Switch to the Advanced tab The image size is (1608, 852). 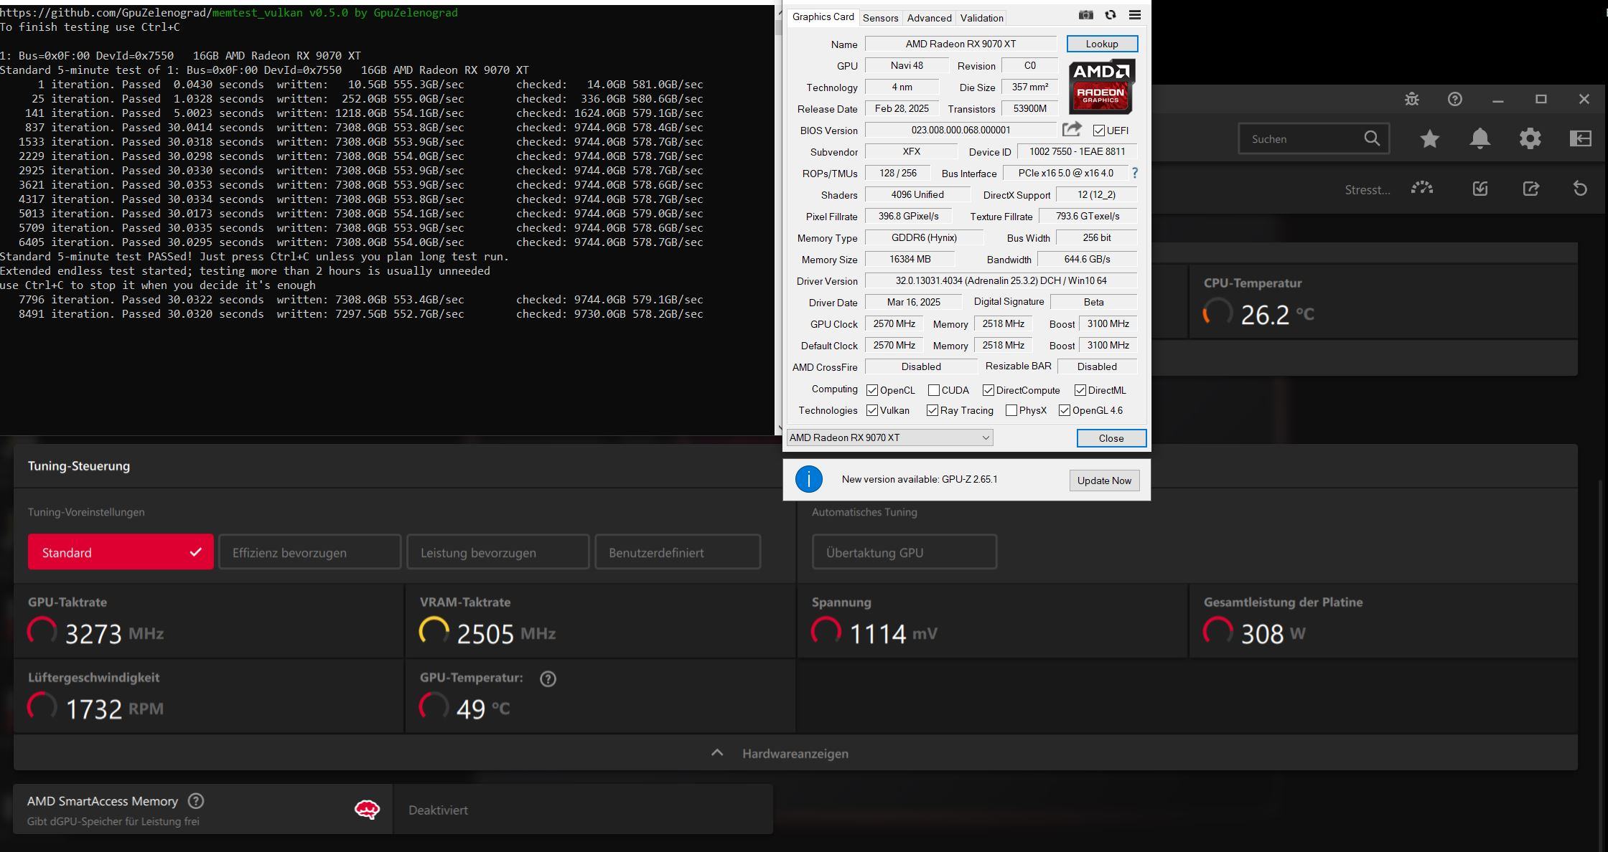(x=929, y=18)
